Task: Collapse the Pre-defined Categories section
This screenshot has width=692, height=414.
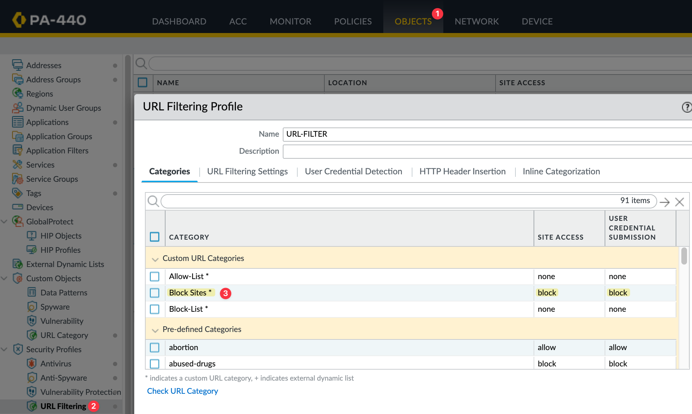Action: [x=155, y=330]
